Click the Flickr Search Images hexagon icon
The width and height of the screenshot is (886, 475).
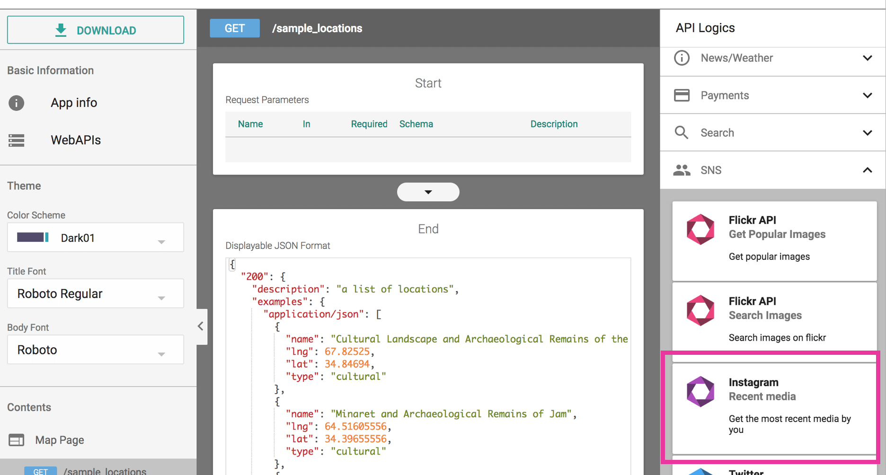coord(700,310)
